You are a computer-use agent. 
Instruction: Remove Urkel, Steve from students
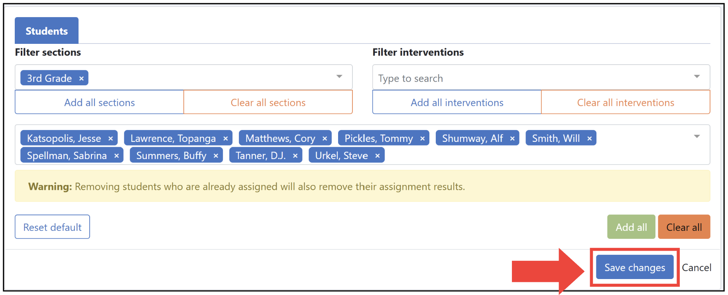(x=378, y=155)
